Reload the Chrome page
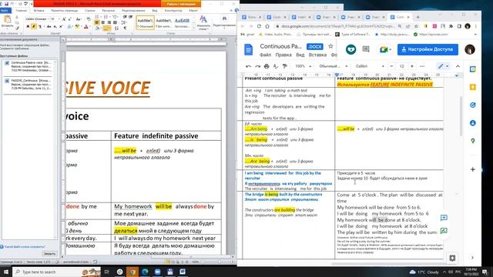Image resolution: width=493 pixels, height=277 pixels. (x=259, y=26)
